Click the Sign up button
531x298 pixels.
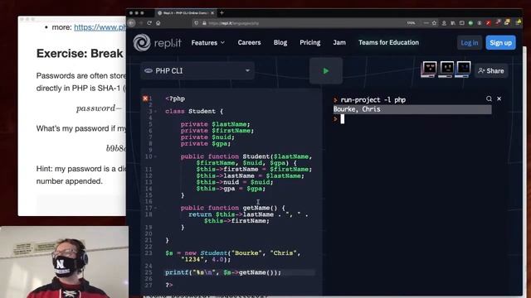(500, 42)
